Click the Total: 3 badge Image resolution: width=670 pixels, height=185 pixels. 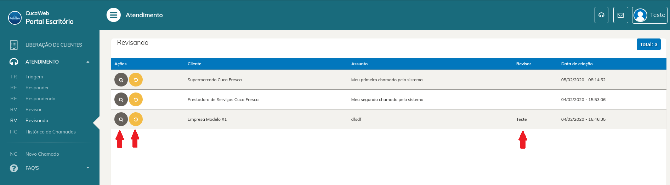[648, 44]
